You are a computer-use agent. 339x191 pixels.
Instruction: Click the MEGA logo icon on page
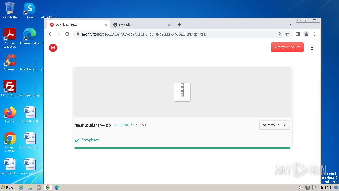pyautogui.click(x=53, y=48)
